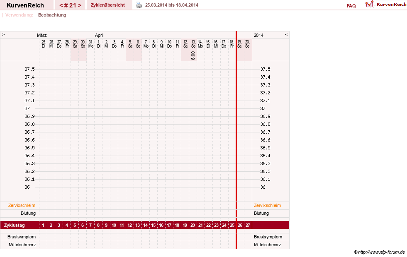Click the Mittelschmerz row label on the right
The height and width of the screenshot is (257, 407).
pos(267,245)
